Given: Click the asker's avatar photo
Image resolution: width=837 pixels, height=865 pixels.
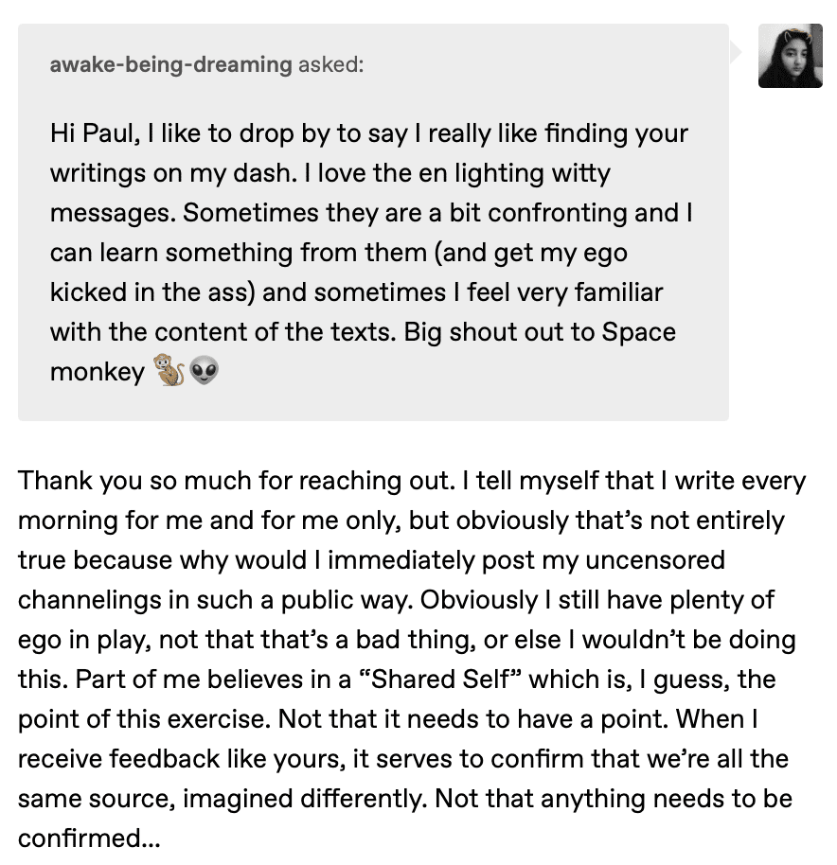Looking at the screenshot, I should [790, 56].
